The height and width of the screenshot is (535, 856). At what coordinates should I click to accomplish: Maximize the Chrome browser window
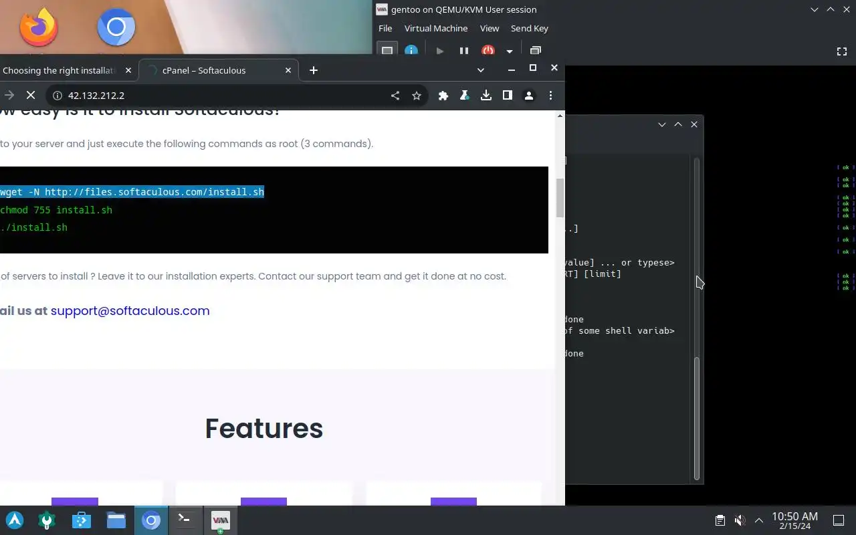pos(533,68)
